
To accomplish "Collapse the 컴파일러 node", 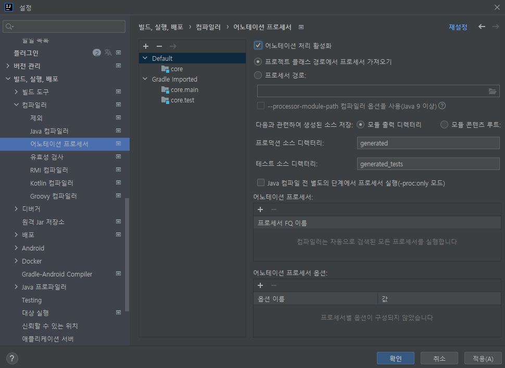I will pos(16,105).
